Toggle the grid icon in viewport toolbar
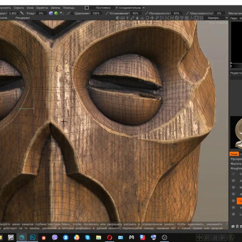The image size is (242, 242). 187,18
